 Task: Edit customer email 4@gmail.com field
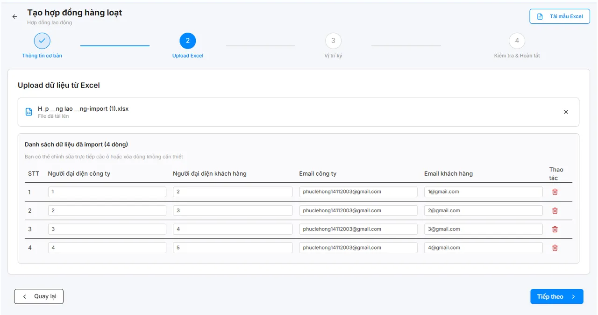(483, 248)
